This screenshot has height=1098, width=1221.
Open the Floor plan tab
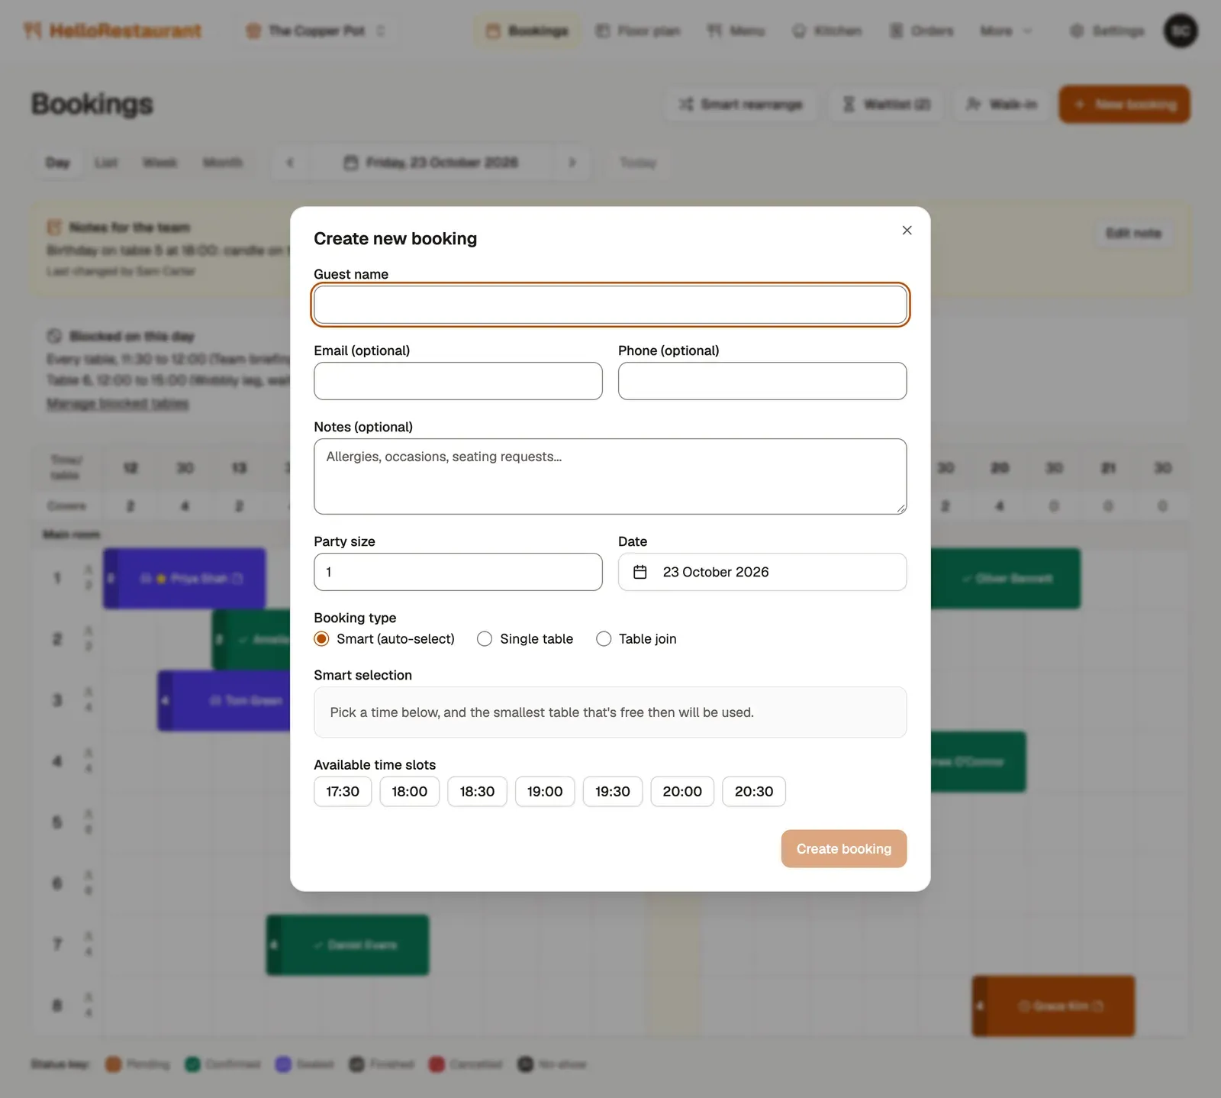638,31
